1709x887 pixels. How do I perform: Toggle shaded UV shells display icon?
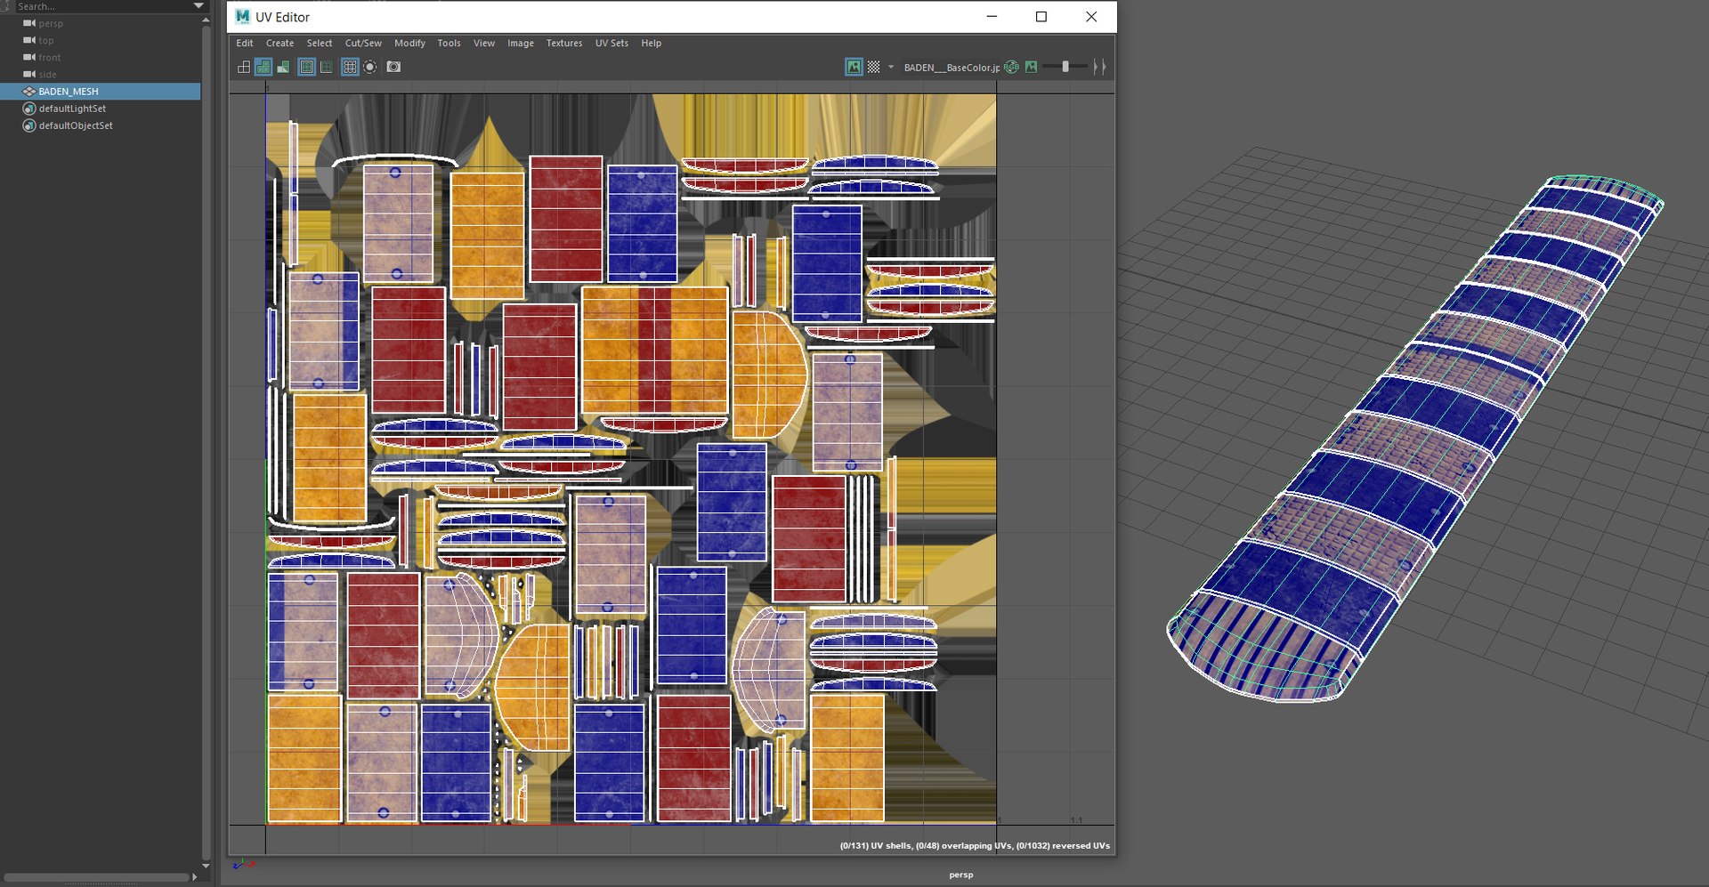263,67
